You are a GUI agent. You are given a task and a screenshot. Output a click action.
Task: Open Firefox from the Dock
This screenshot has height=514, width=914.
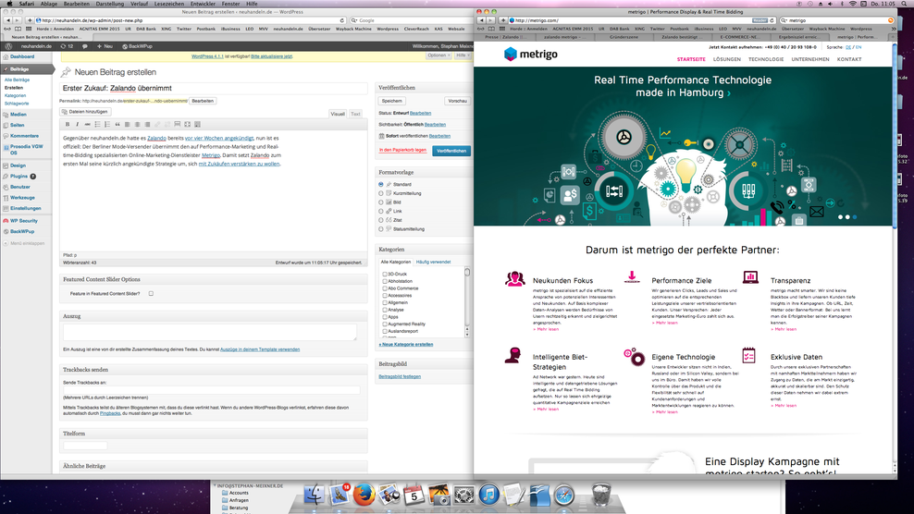coord(364,496)
